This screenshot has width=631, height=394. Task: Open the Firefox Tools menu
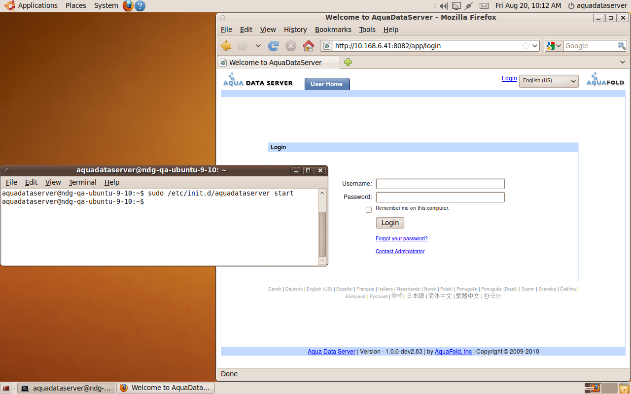367,30
